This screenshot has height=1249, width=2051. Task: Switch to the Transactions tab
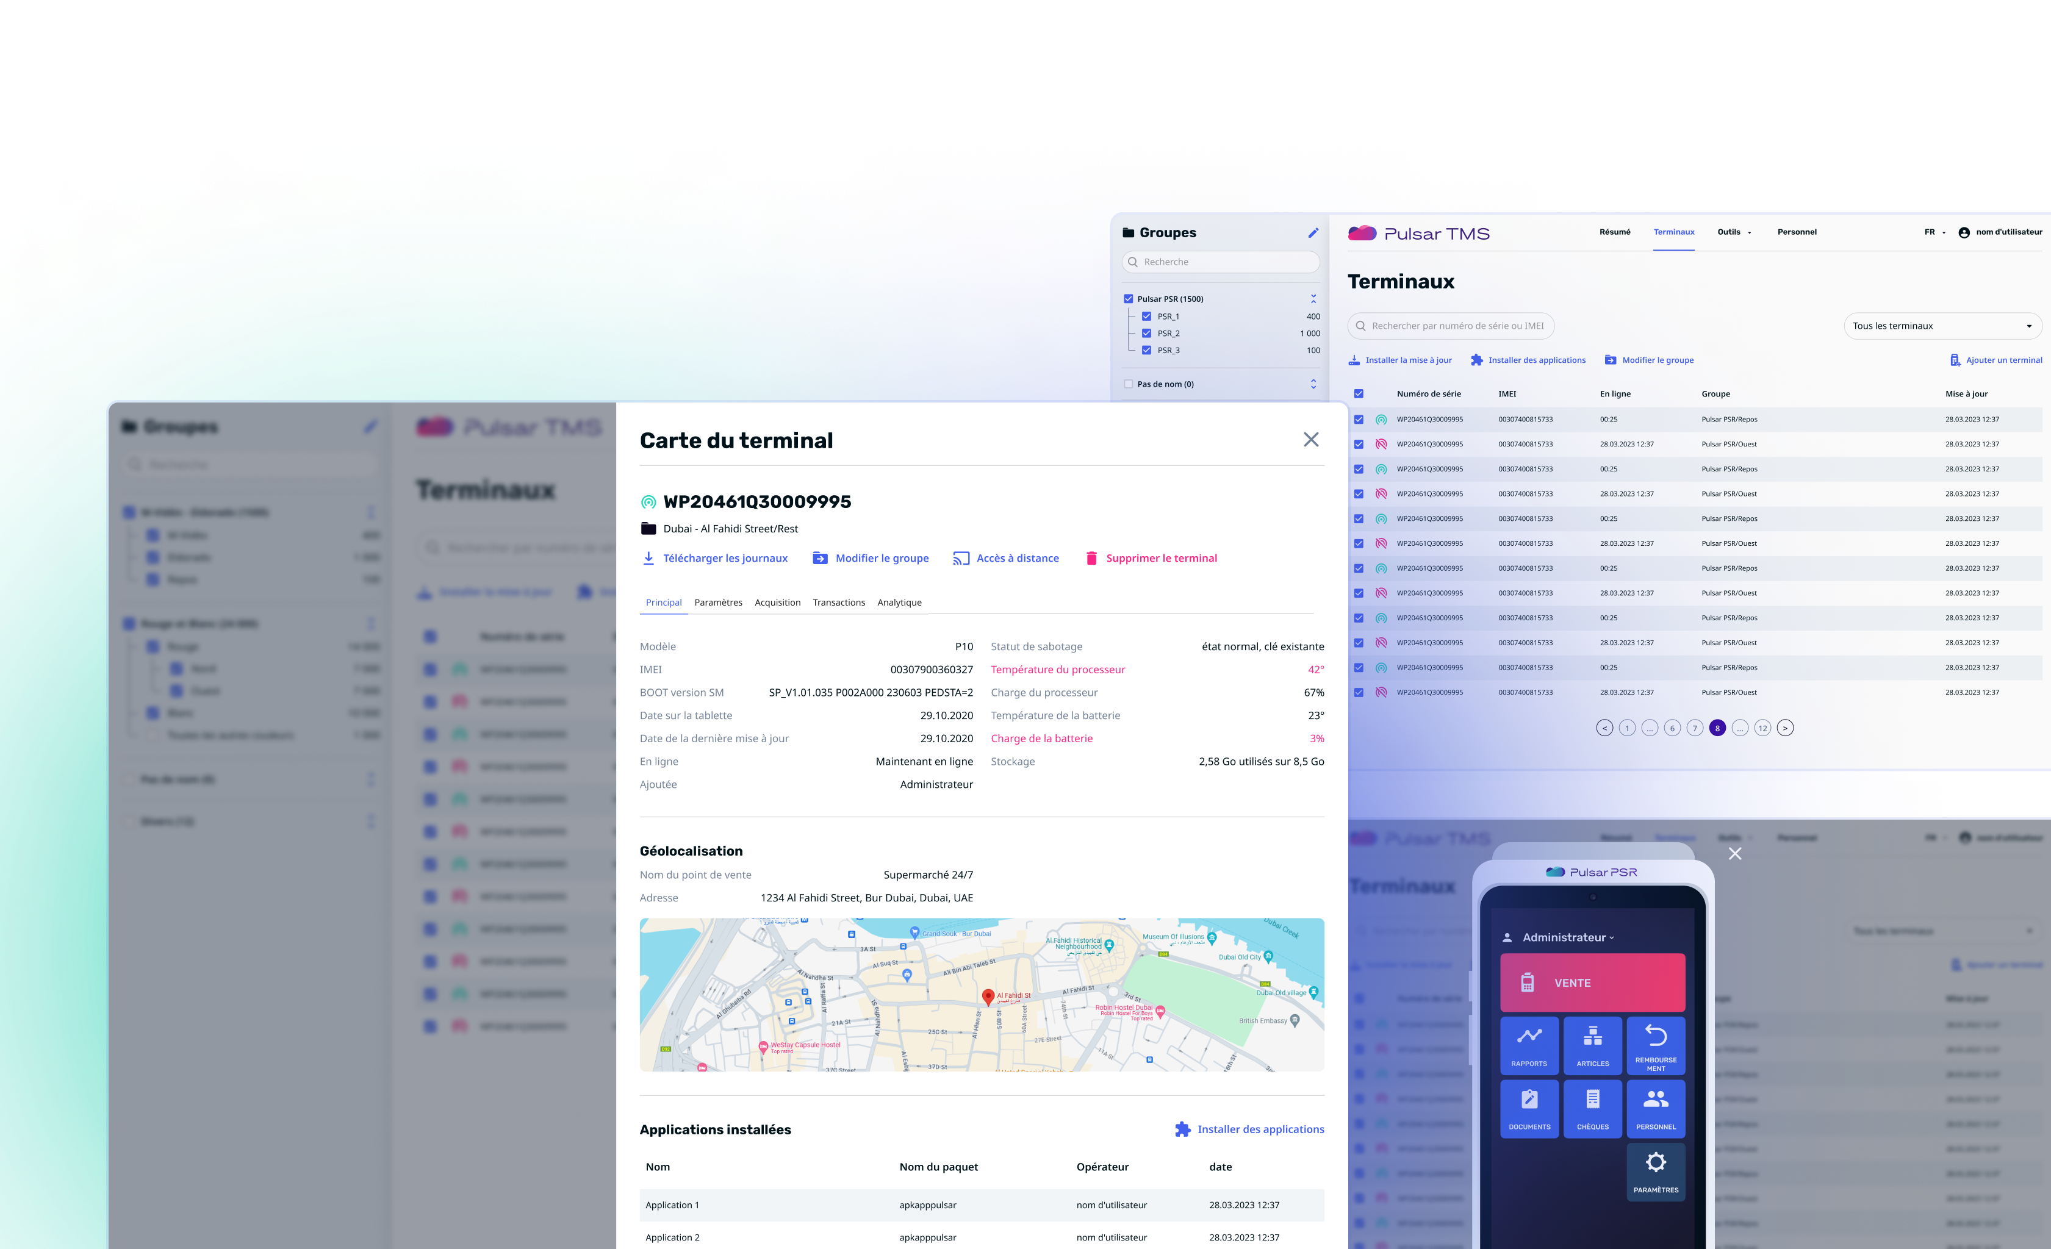click(838, 603)
